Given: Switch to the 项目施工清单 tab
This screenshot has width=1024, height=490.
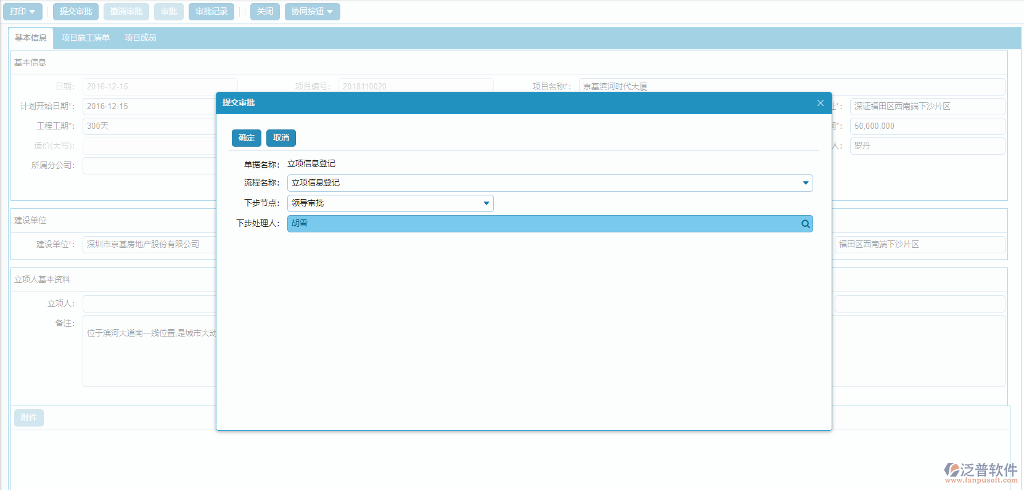Looking at the screenshot, I should click(86, 38).
